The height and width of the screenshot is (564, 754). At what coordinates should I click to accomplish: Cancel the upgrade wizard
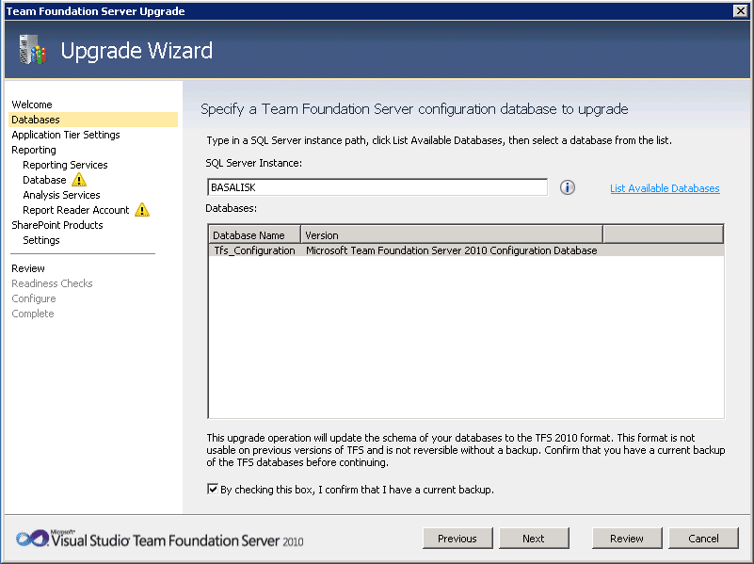[x=703, y=538]
